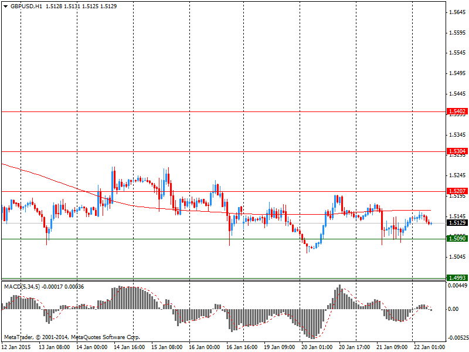This screenshot has width=469, height=352.
Task: Click the 20 Jan 17:00 time label
Action: coord(355,347)
